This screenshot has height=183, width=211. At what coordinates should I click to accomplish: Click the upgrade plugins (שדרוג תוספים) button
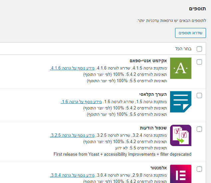[x=190, y=33]
